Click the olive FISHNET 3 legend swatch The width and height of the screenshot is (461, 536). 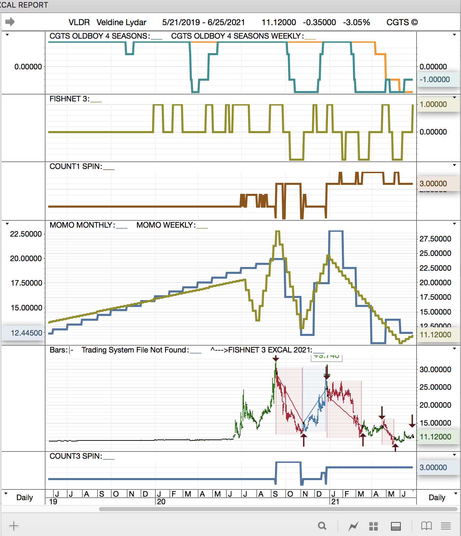pos(96,102)
